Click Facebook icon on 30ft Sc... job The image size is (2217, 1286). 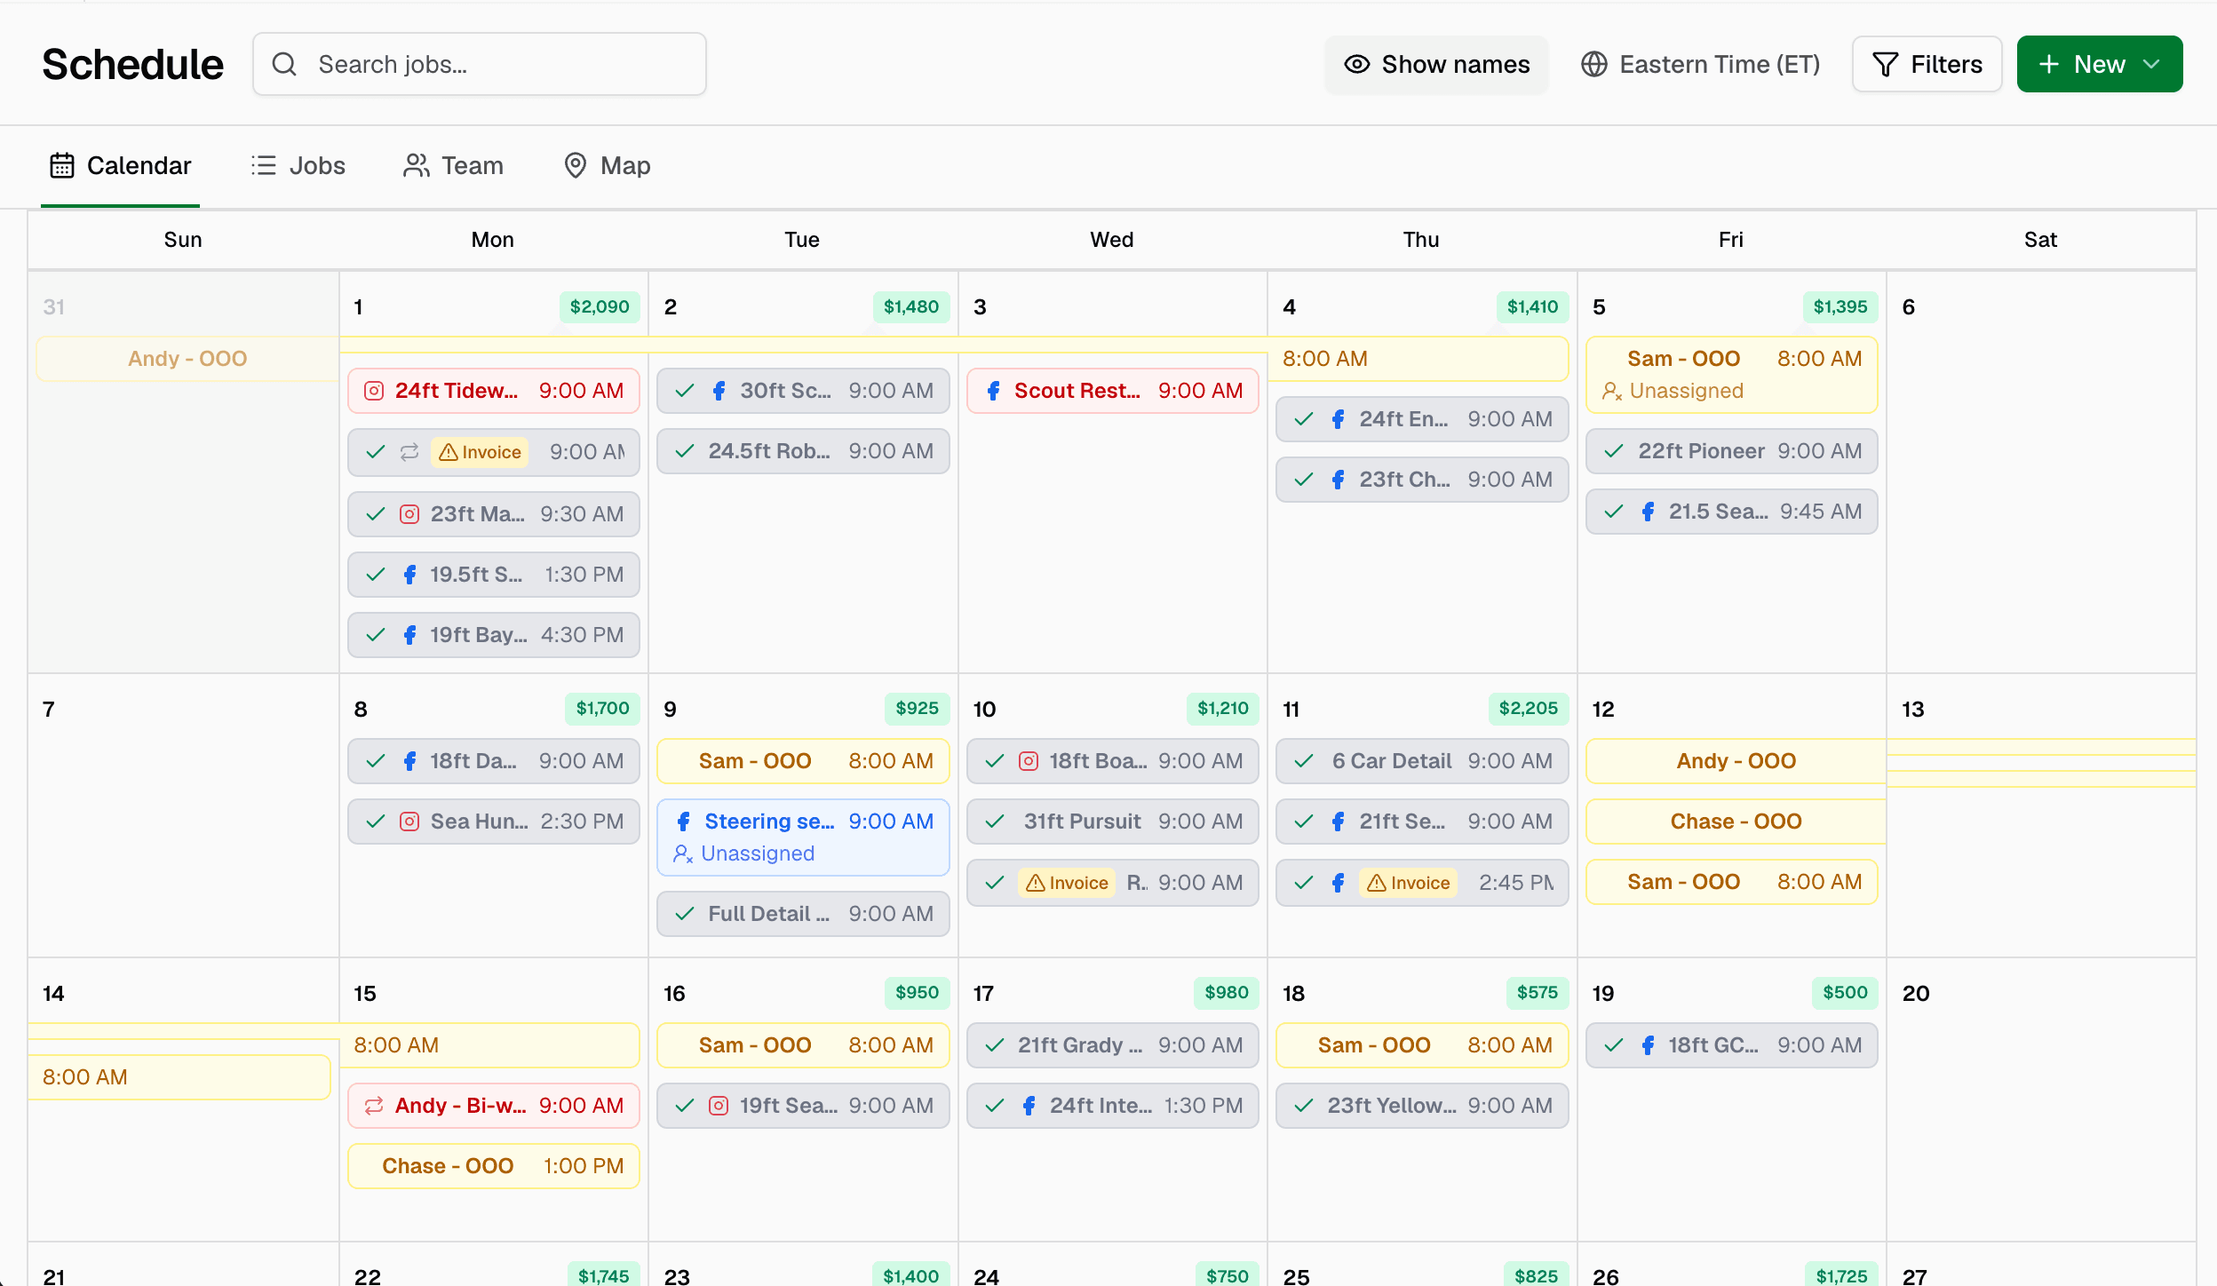[719, 391]
